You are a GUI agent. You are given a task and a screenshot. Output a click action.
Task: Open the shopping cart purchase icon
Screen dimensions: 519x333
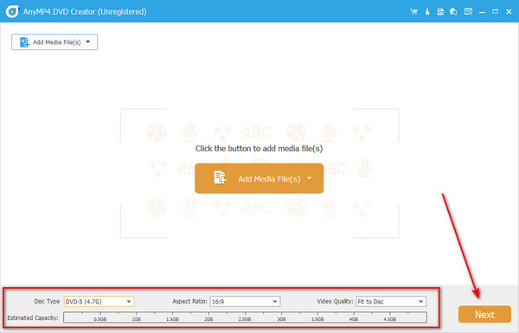point(413,12)
